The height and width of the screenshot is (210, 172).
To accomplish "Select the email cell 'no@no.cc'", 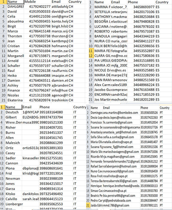I will [119, 56].
